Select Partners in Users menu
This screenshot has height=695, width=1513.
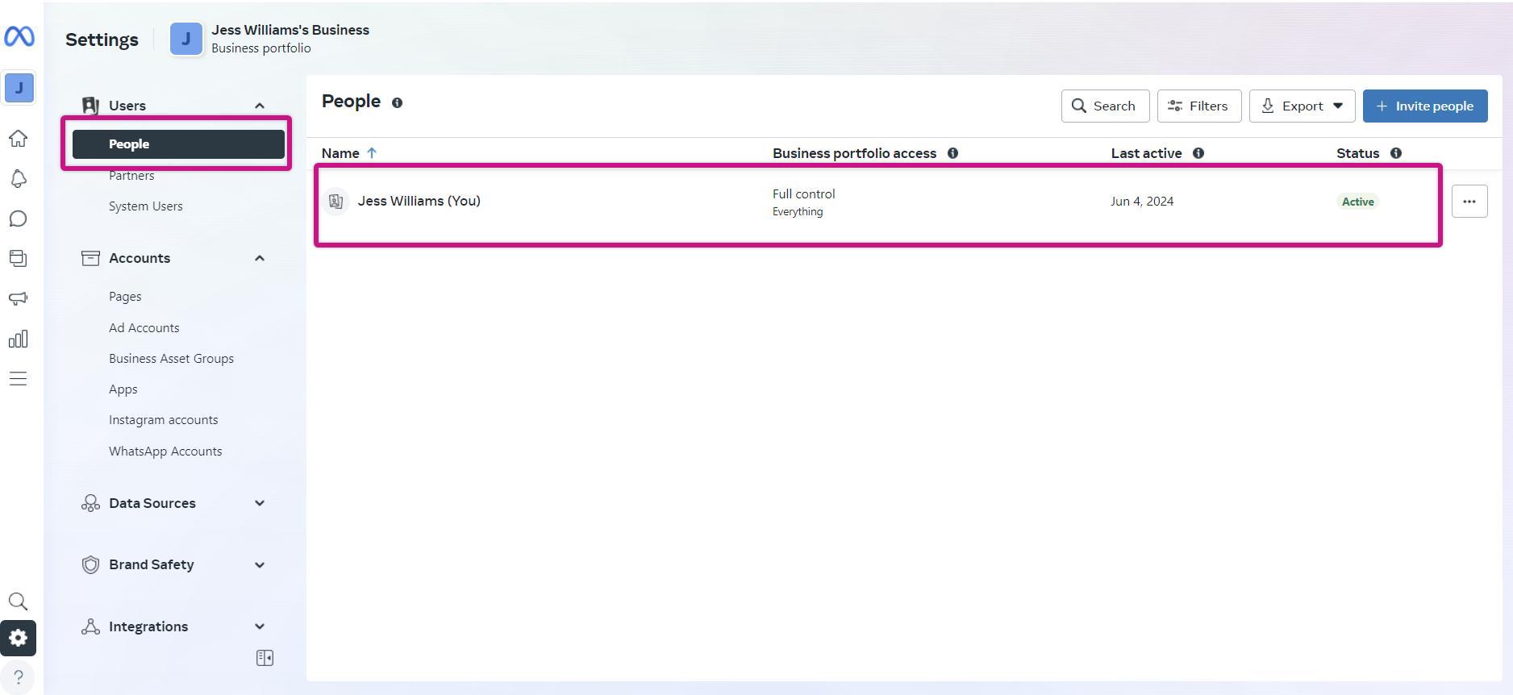click(x=131, y=176)
